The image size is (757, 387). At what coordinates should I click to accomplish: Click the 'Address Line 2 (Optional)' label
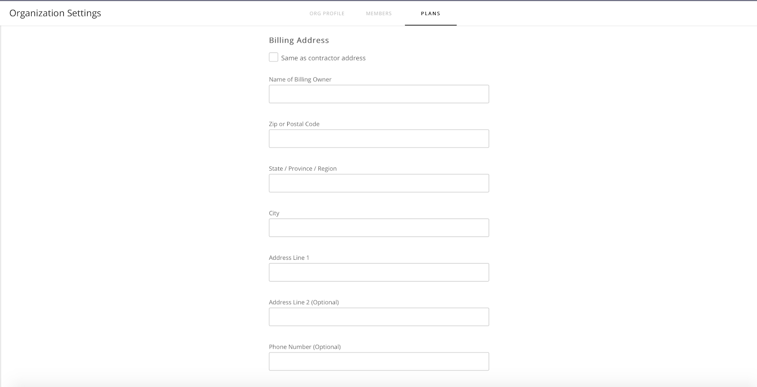(x=304, y=302)
